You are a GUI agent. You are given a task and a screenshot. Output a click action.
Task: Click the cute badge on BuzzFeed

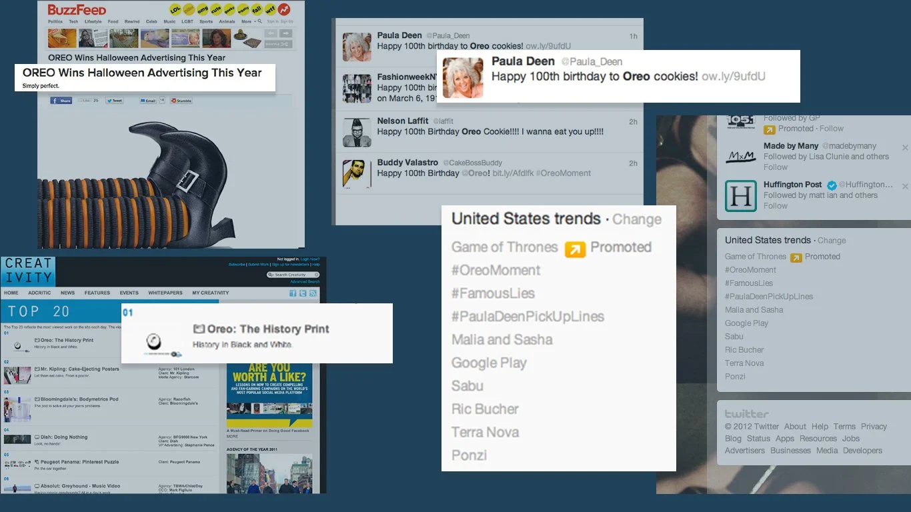216,9
